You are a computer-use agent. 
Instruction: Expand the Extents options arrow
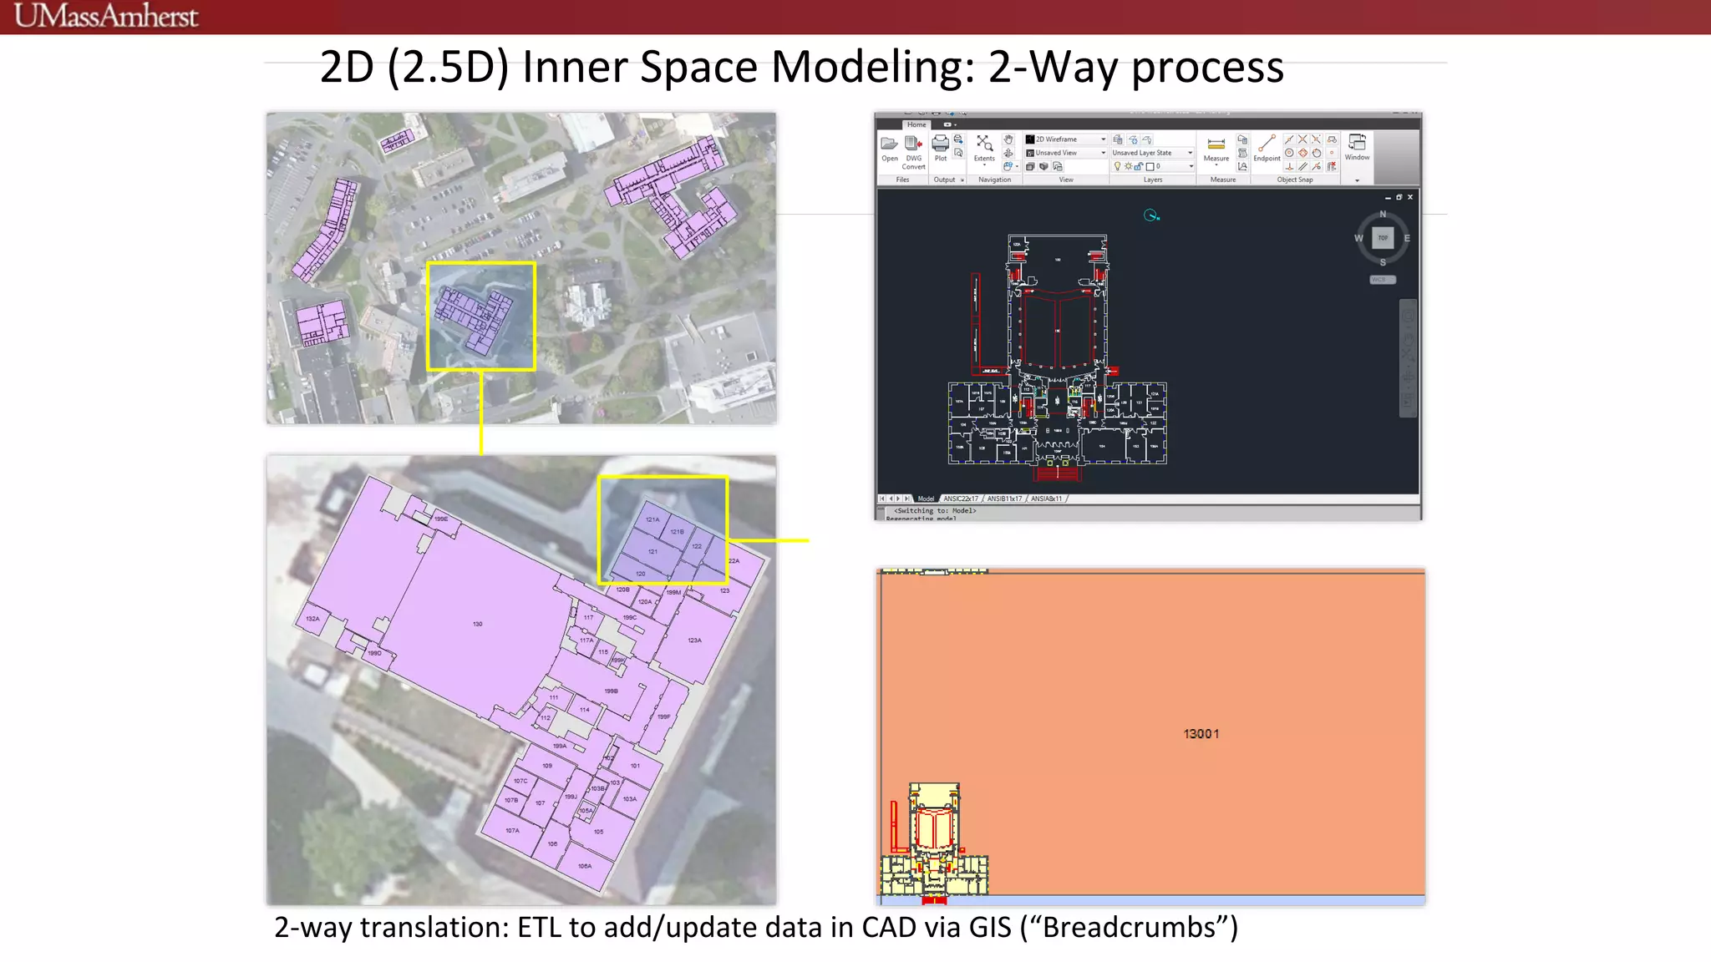(x=984, y=165)
